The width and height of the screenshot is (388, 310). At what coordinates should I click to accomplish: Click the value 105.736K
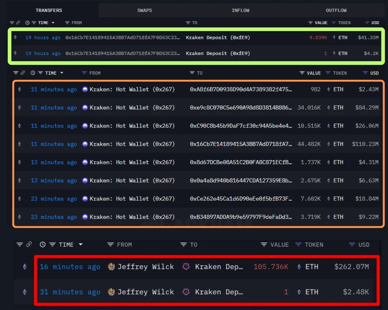[271, 267]
